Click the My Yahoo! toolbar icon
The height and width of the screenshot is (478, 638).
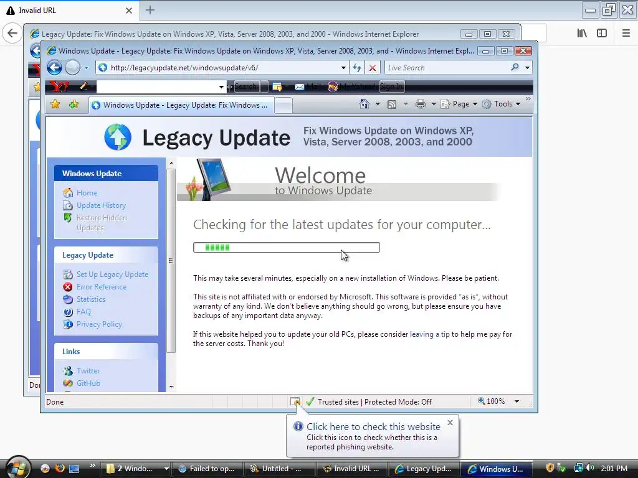pyautogui.click(x=333, y=87)
